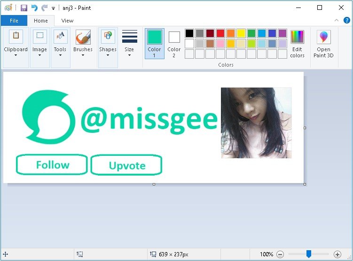Image resolution: width=353 pixels, height=261 pixels.
Task: Pick the white color swatch
Action: pyautogui.click(x=189, y=44)
